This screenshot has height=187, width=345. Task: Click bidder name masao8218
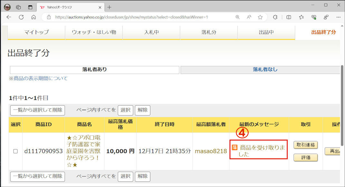(211, 151)
